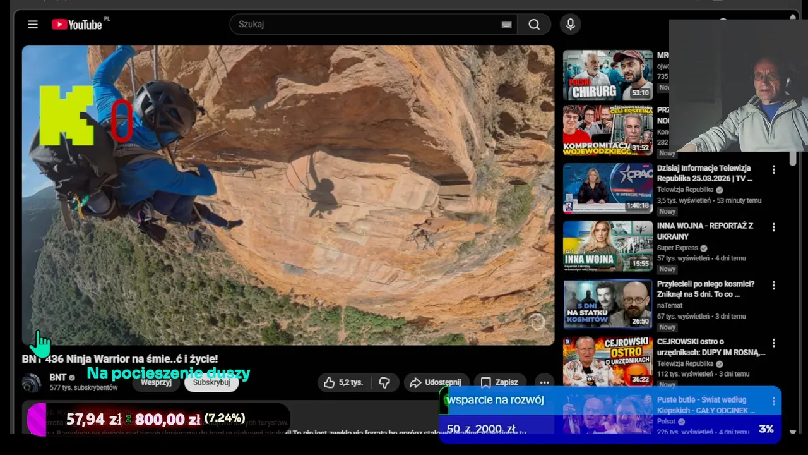Click the 57,94 zł donation progress bar
Image resolution: width=808 pixels, height=455 pixels.
pyautogui.click(x=158, y=419)
